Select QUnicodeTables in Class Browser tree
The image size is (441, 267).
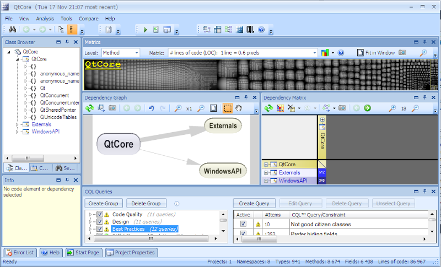pos(58,117)
